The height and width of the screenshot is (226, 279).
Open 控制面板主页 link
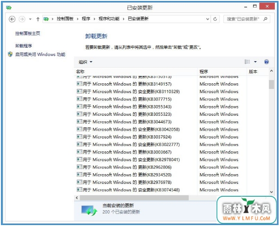28,33
